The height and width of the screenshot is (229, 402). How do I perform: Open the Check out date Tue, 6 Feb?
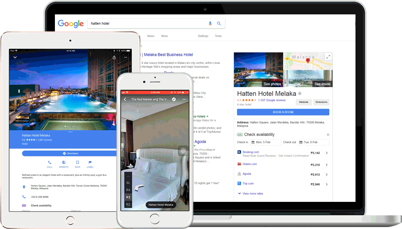313,142
